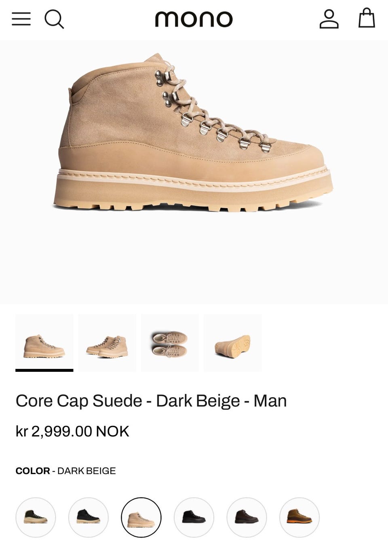Pick the all-black boot color swatch
The width and height of the screenshot is (388, 550).
pos(194,517)
